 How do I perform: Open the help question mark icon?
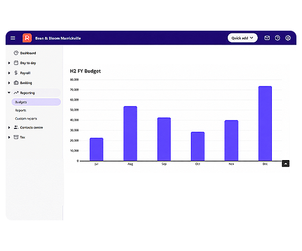[x=277, y=38]
